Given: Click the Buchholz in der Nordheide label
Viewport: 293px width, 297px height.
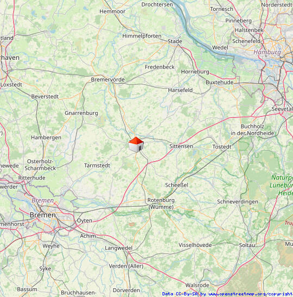Looking at the screenshot, I should click(252, 130).
